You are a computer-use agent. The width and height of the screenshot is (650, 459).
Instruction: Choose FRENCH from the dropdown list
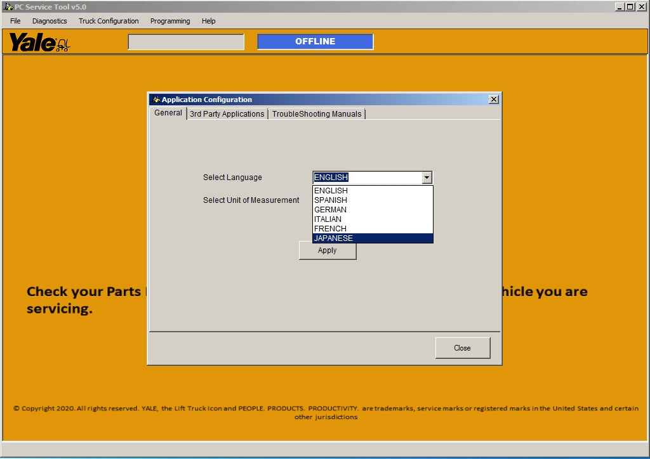tap(330, 229)
